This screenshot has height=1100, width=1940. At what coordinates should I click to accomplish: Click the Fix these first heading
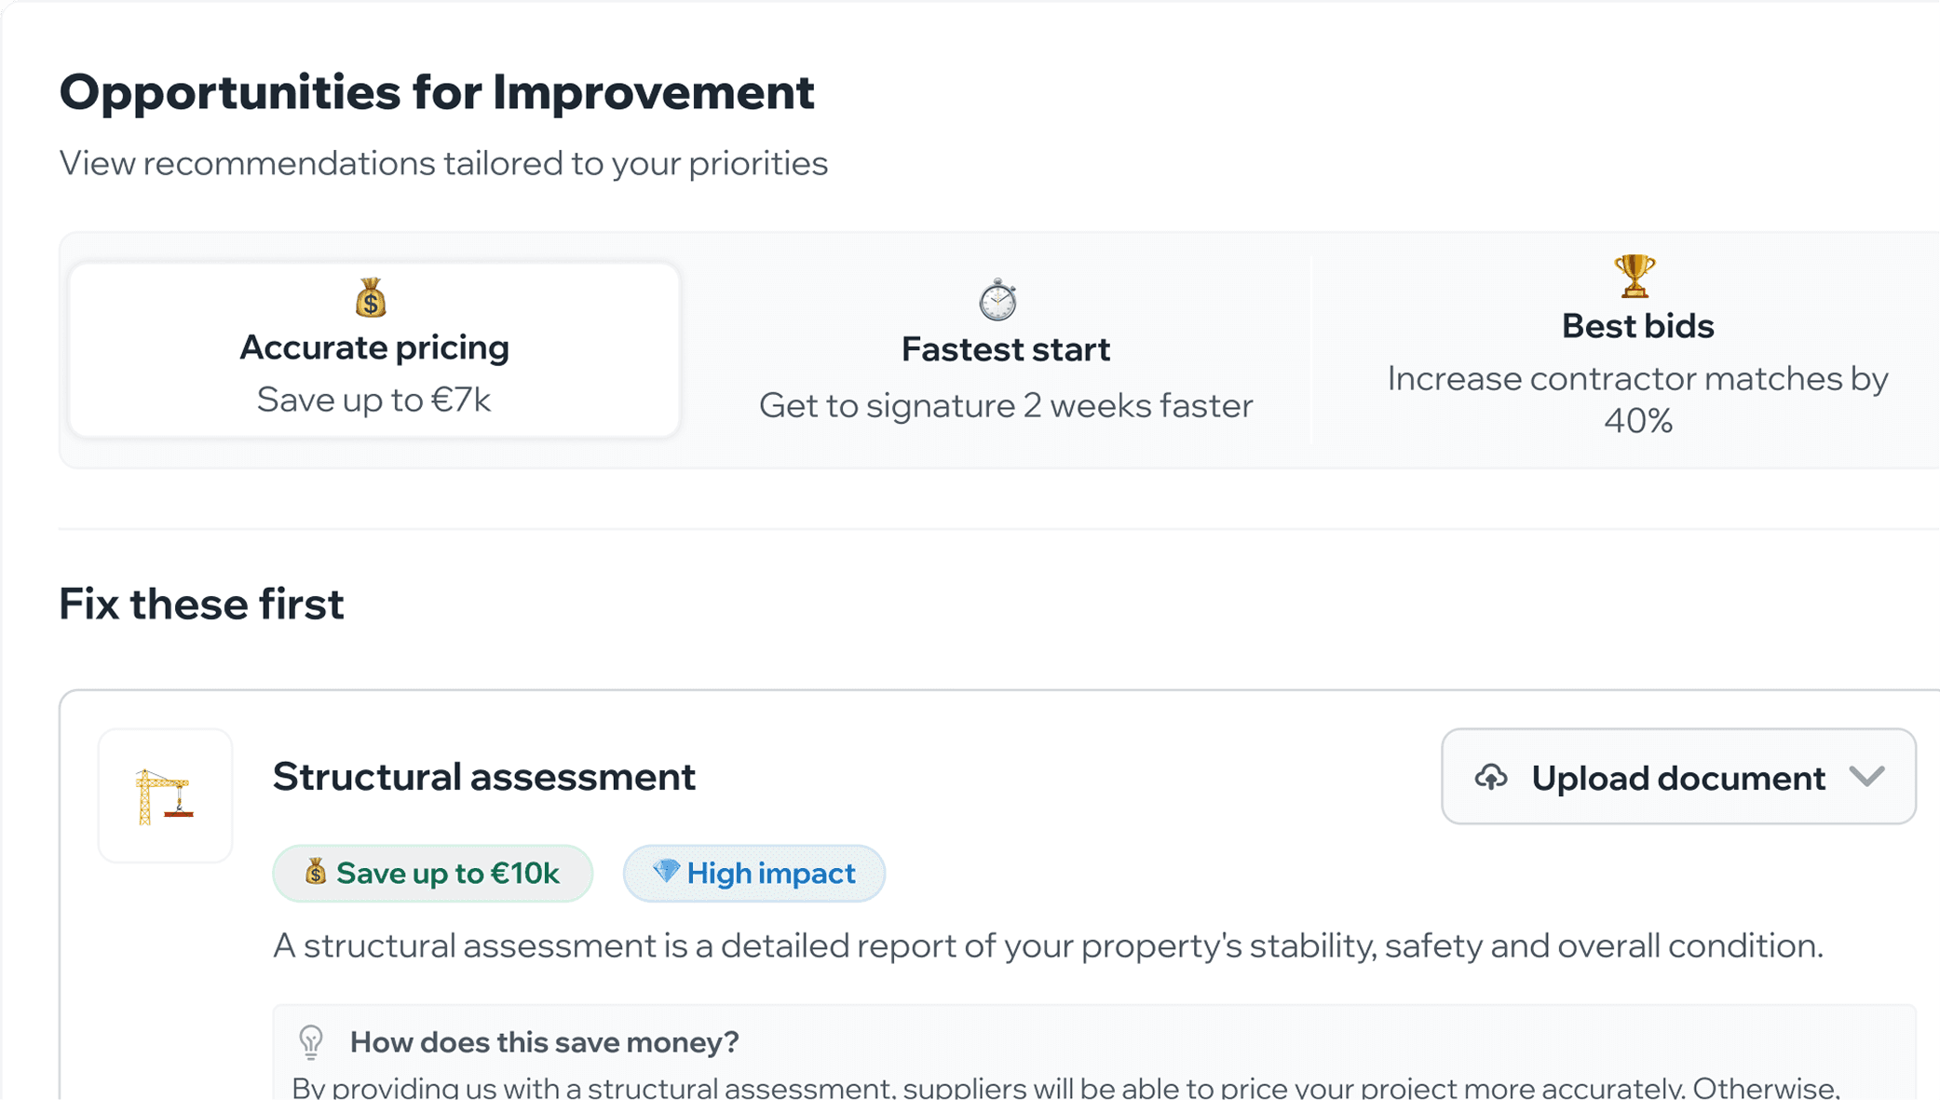tap(201, 604)
